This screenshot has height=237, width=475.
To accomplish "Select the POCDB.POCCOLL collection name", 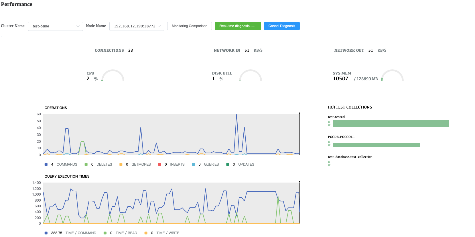I will coord(341,137).
